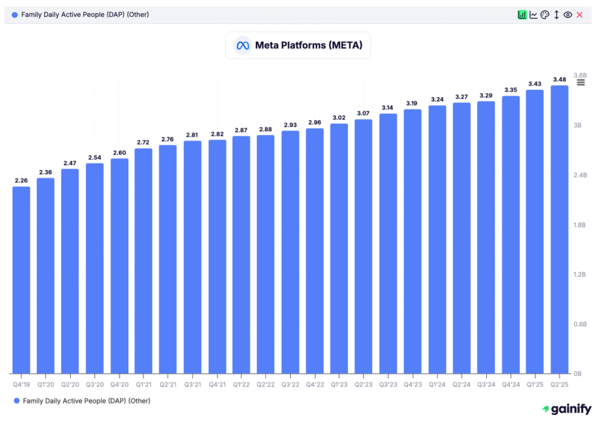This screenshot has height=421, width=600.
Task: Click the Q1'21 bar labeled 2.72
Action: tap(143, 261)
